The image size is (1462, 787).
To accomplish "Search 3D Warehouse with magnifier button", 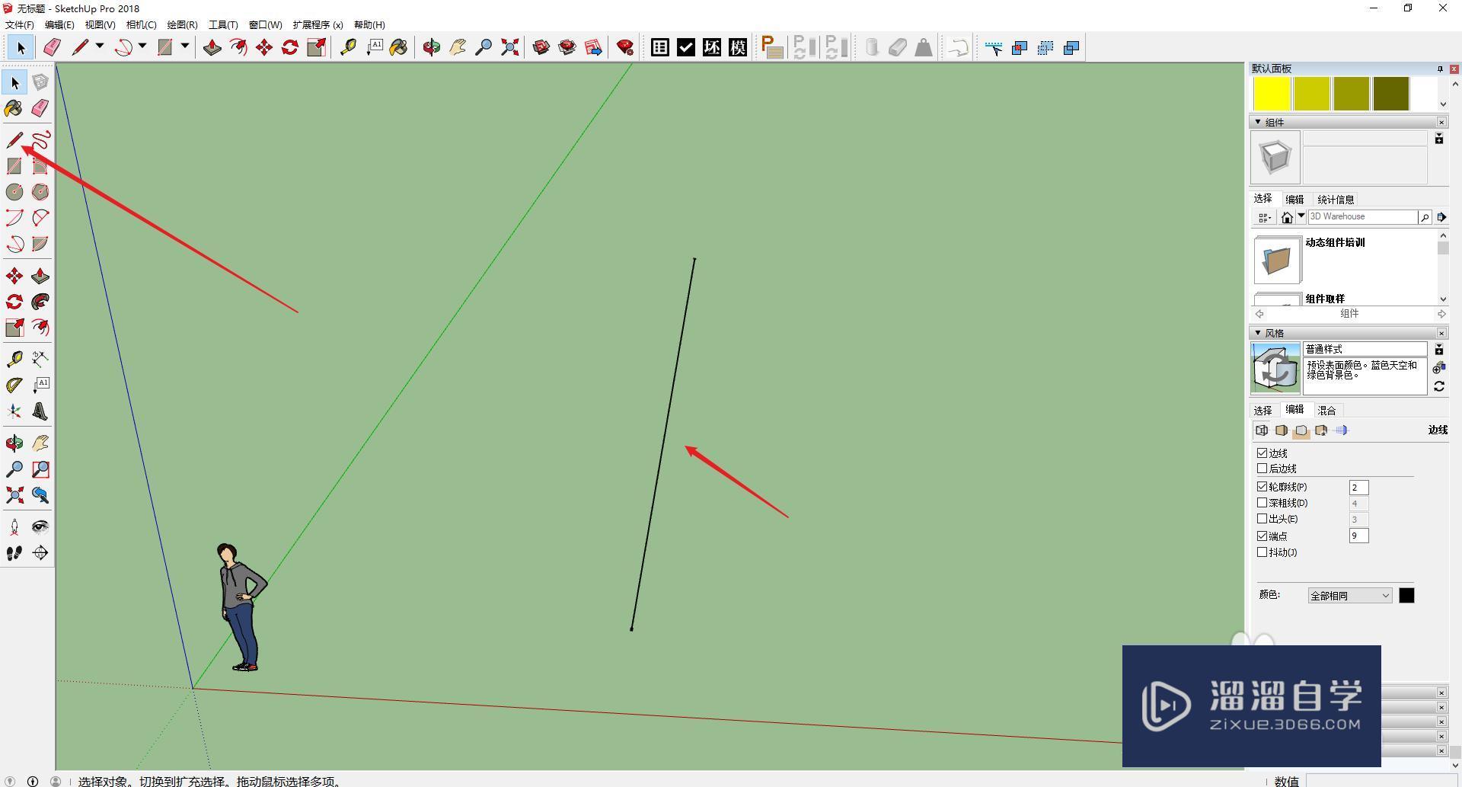I will coord(1425,218).
